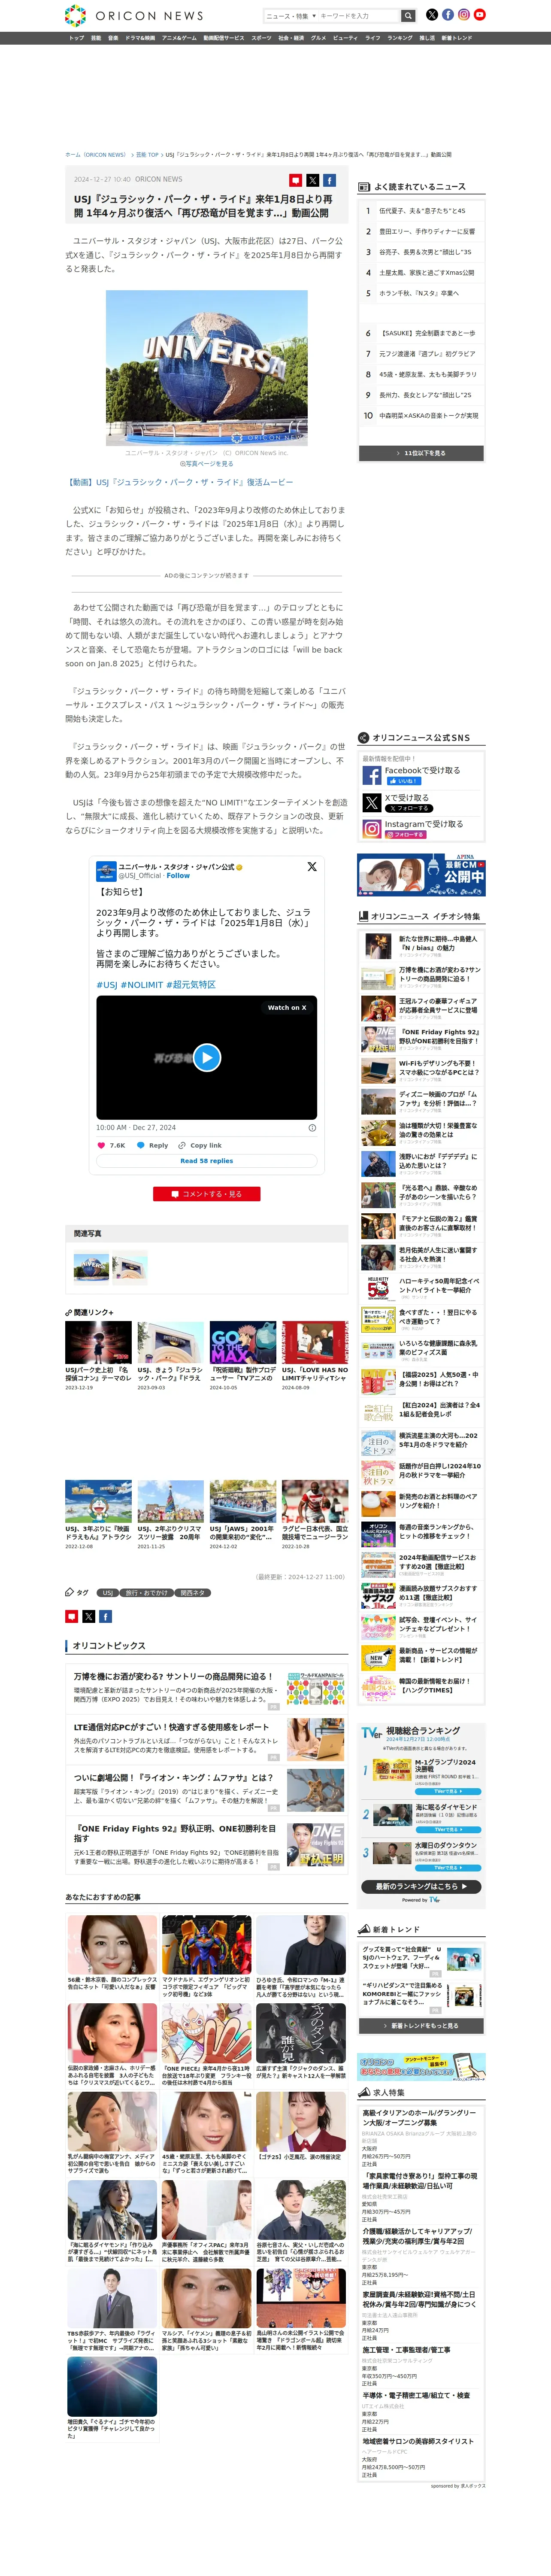Click the X フォローする button

(409, 808)
